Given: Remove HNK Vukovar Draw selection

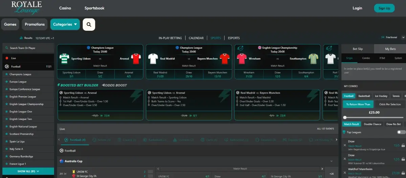Looking at the screenshot, I should [x=345, y=159].
